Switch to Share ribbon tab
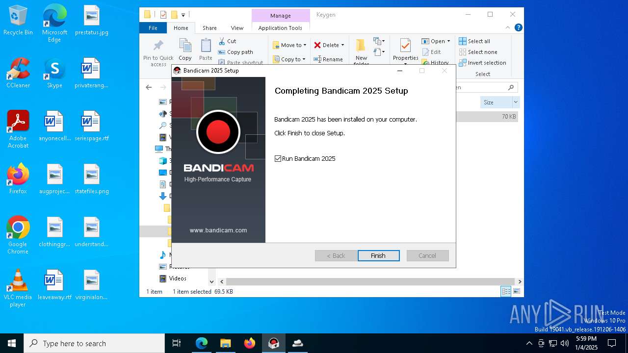 coord(209,28)
